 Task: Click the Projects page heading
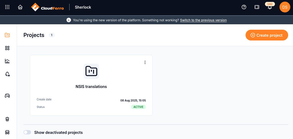coord(34,35)
